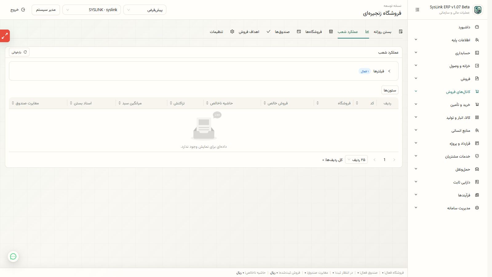Expand اطلاعات پایه menu chevron
Image resolution: width=492 pixels, height=277 pixels.
tap(416, 40)
